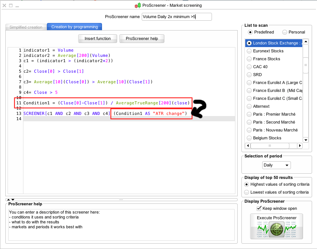Click the market list scroll-down arrow
317x249 pixels.
point(306,139)
